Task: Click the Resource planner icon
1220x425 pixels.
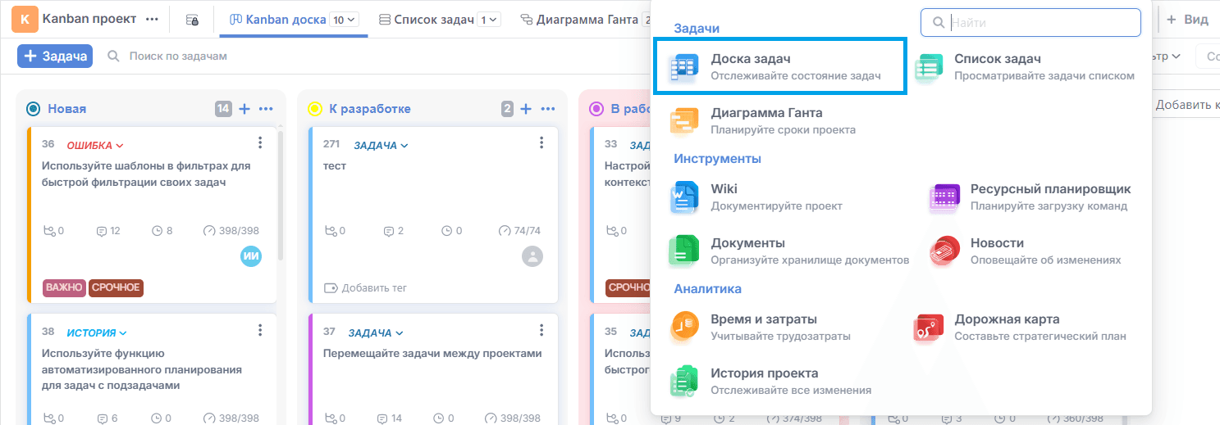Action: click(943, 197)
